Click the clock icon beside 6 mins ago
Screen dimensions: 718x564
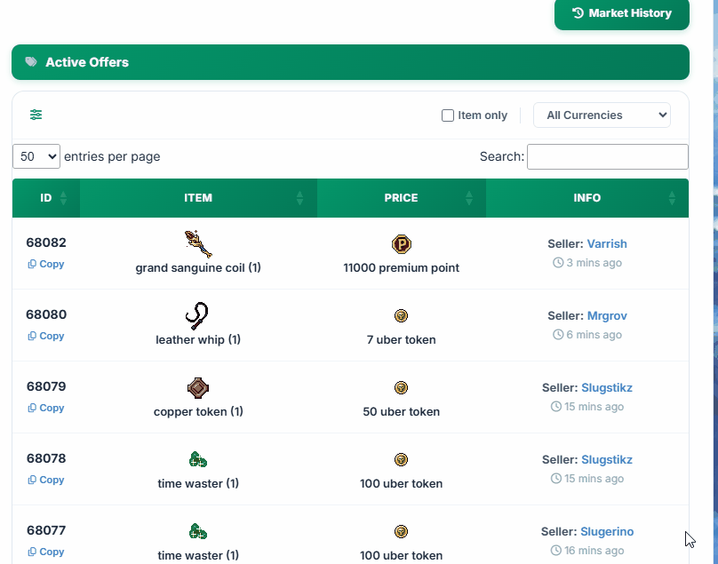[x=558, y=335]
